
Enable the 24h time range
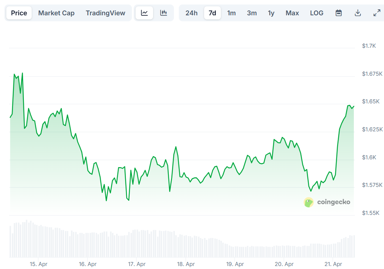click(x=191, y=13)
